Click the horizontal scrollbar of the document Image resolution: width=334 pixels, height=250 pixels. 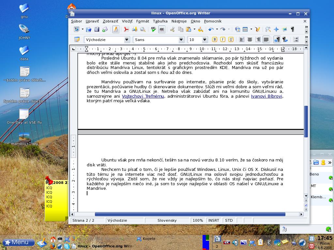[x=190, y=214]
